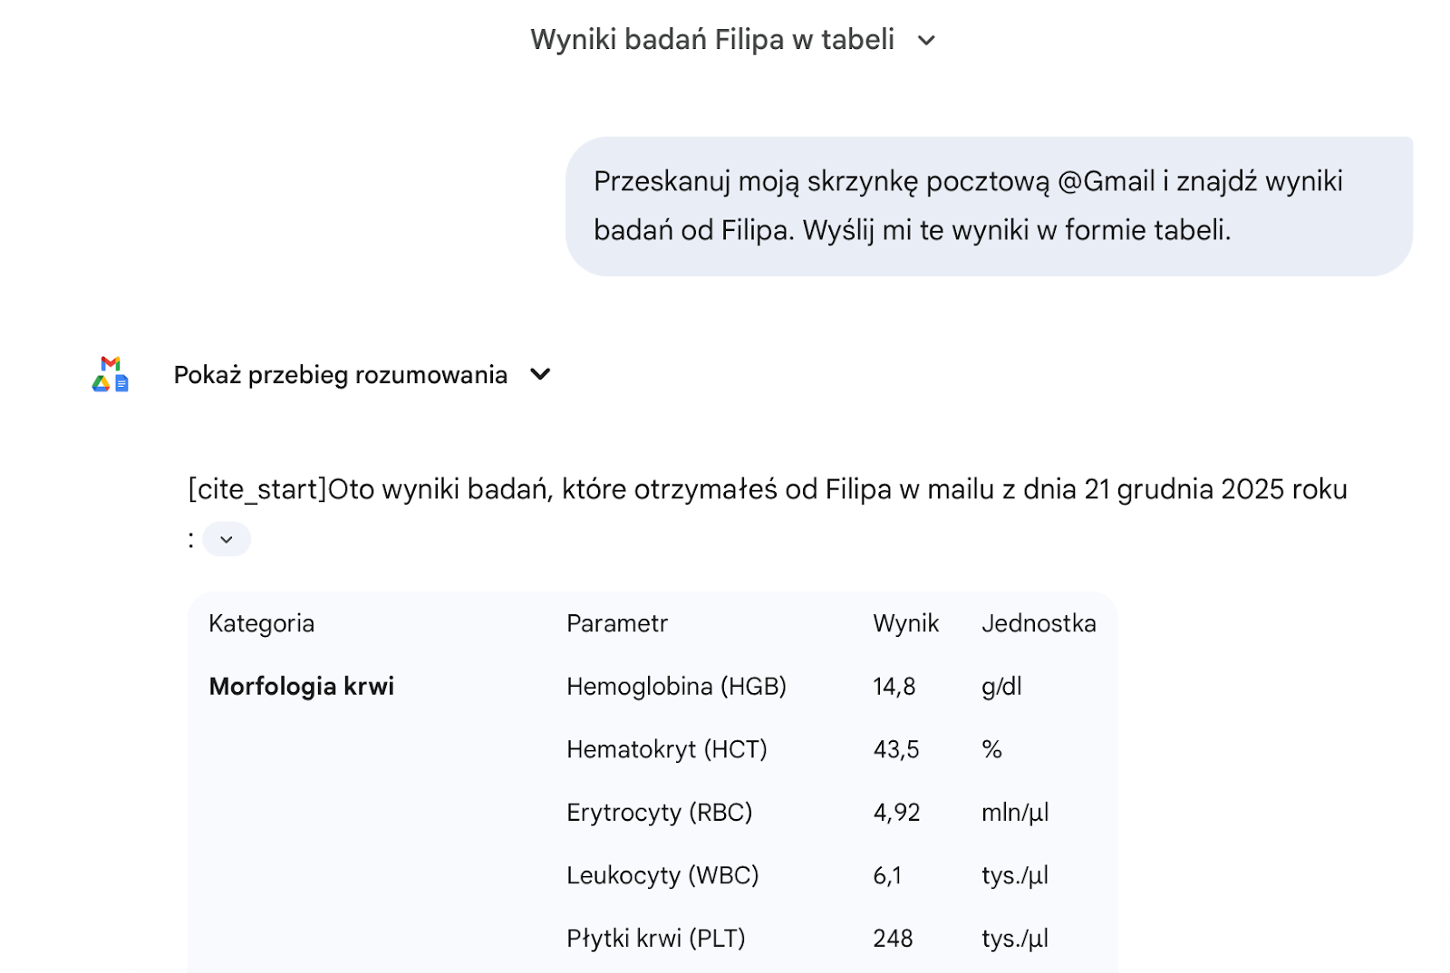Screen dimensions: 1450x973
Task: Click the "Jednostka" column header
Action: (x=1039, y=623)
